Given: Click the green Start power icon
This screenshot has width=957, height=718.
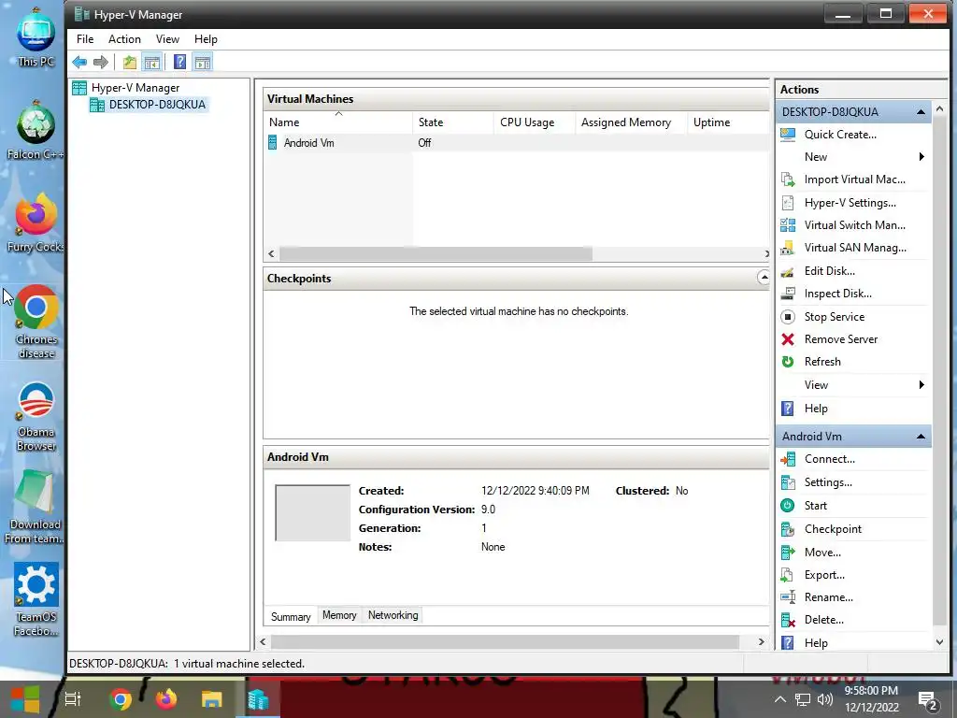Looking at the screenshot, I should point(788,506).
